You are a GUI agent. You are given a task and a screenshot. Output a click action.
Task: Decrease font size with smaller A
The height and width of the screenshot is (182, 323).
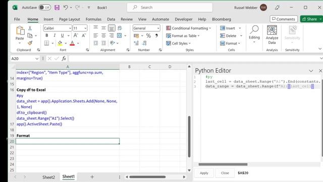84,35
